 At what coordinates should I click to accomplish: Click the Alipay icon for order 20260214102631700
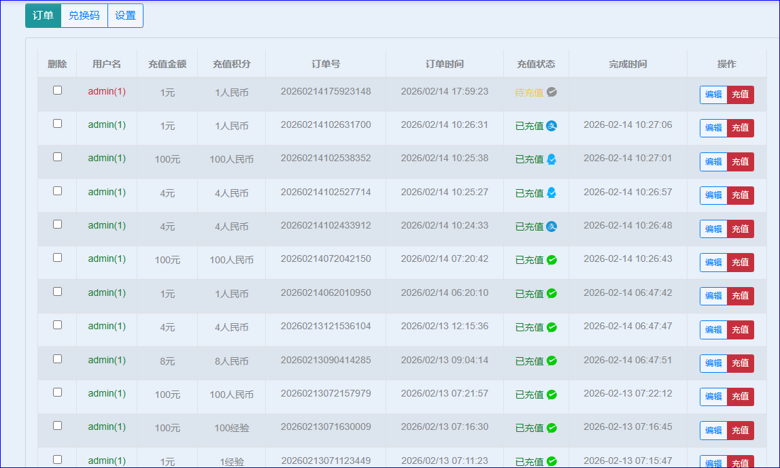coord(552,126)
